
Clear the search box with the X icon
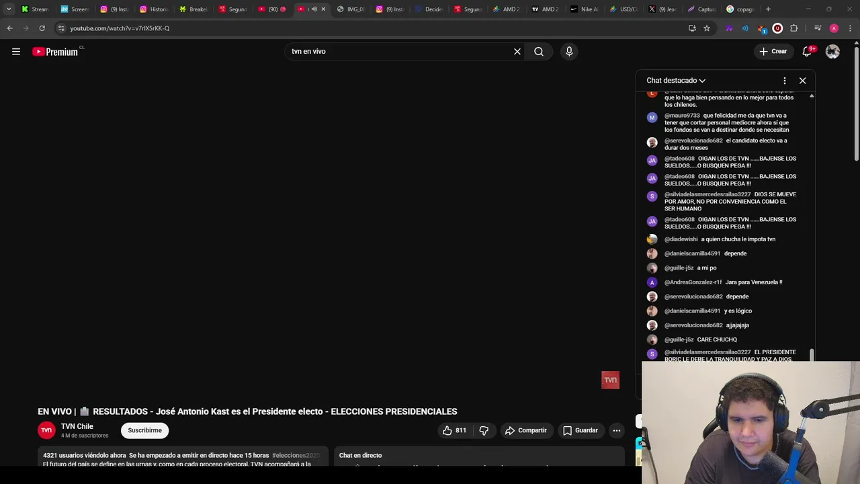pyautogui.click(x=517, y=52)
